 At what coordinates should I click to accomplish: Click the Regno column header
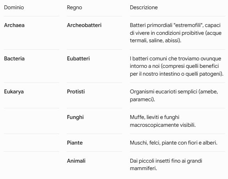tap(75, 7)
